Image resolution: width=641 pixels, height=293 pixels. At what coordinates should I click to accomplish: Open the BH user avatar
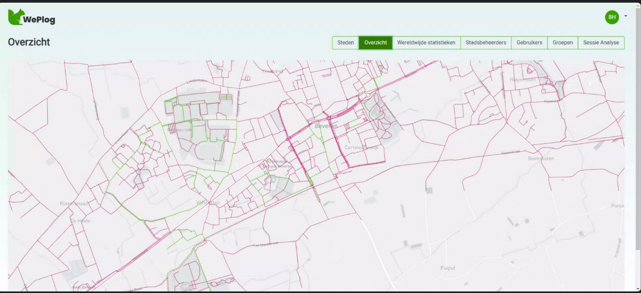(612, 17)
